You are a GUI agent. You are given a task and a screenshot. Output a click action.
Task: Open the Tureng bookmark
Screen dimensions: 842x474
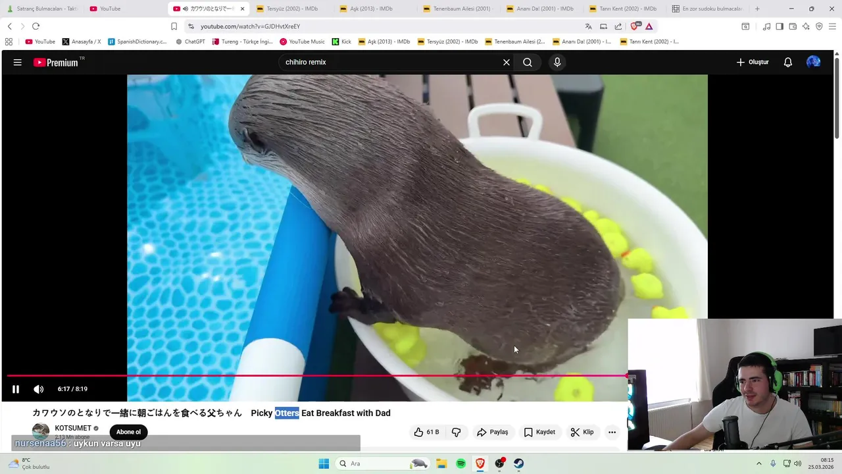(x=242, y=41)
